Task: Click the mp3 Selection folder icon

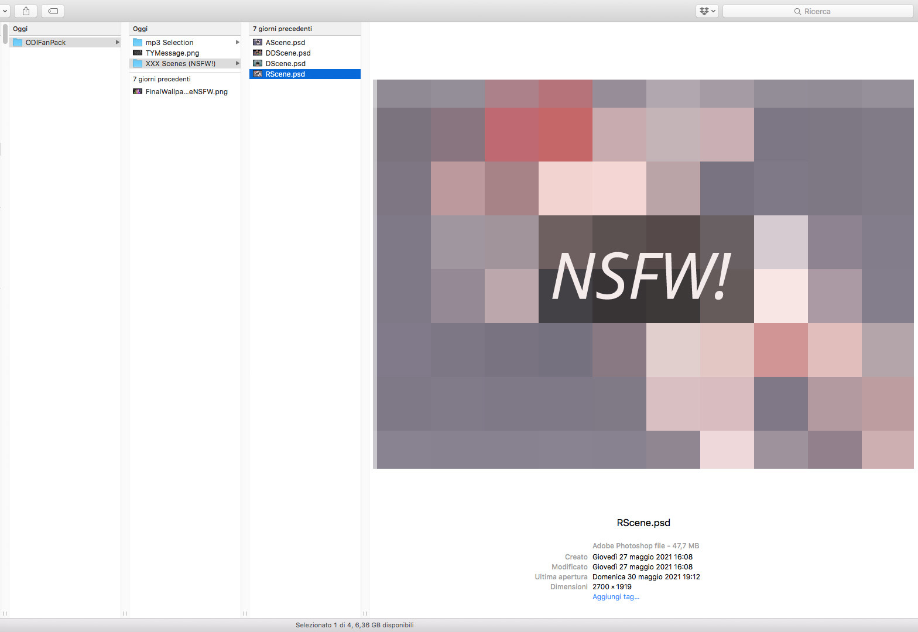Action: click(138, 42)
